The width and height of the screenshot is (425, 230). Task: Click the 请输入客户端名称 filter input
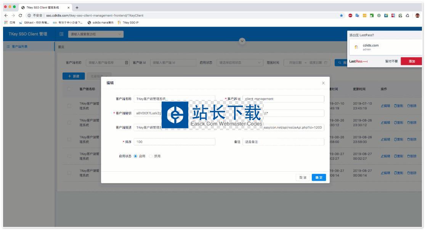pyautogui.click(x=107, y=63)
